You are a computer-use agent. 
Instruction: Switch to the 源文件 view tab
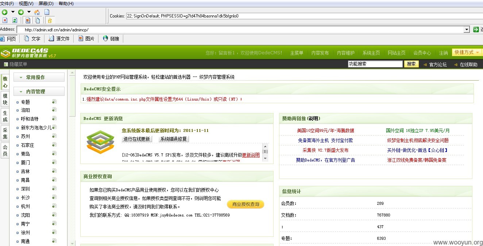(59, 39)
